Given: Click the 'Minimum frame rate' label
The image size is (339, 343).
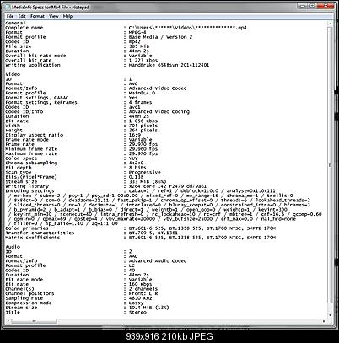Looking at the screenshot, I should tap(31, 149).
